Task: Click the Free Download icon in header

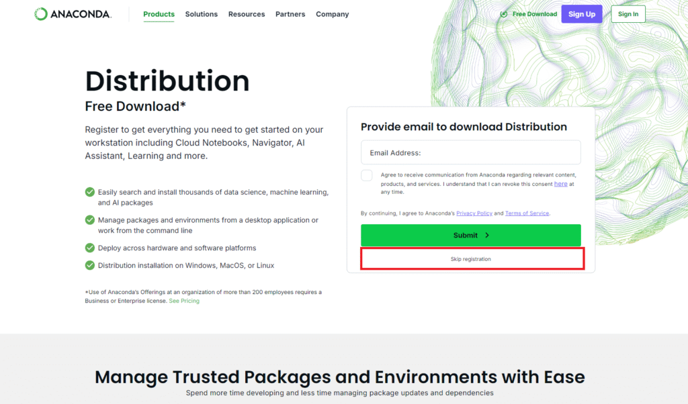Action: click(504, 14)
